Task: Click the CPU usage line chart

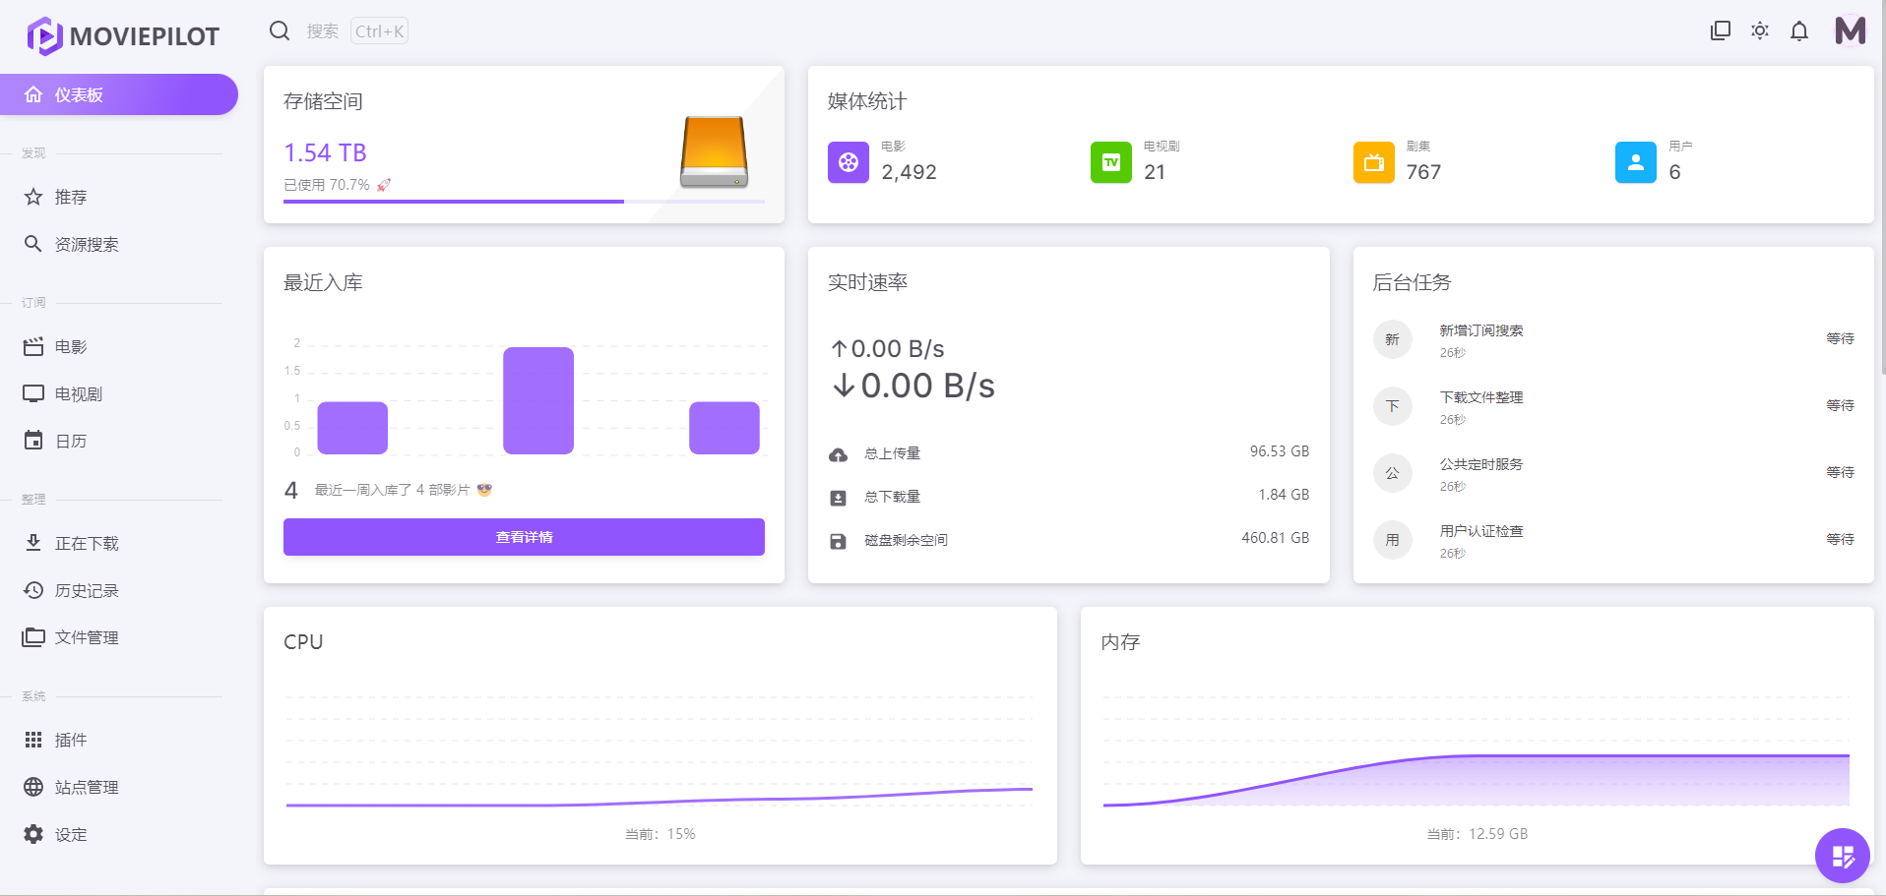Action: tap(660, 751)
